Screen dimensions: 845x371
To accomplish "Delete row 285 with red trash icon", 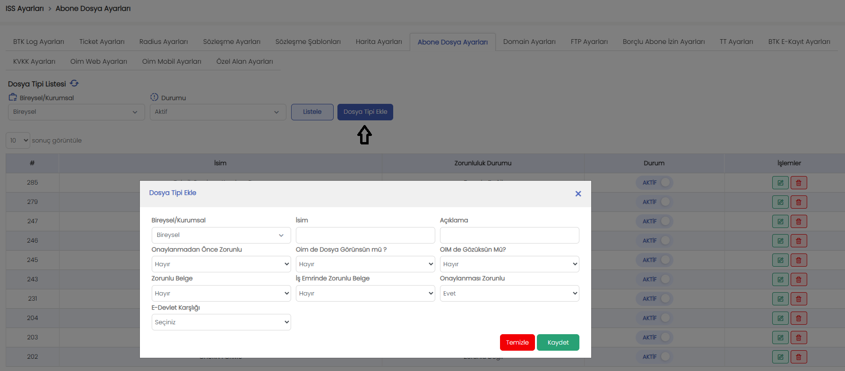I will (799, 183).
